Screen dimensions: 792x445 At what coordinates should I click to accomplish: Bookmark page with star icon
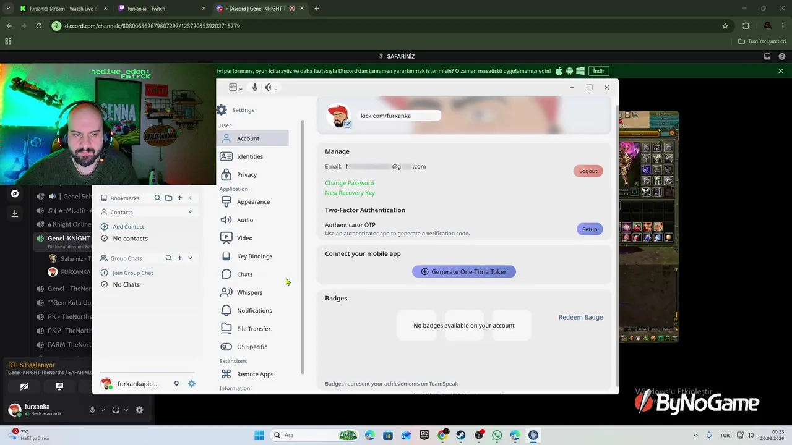point(725,26)
